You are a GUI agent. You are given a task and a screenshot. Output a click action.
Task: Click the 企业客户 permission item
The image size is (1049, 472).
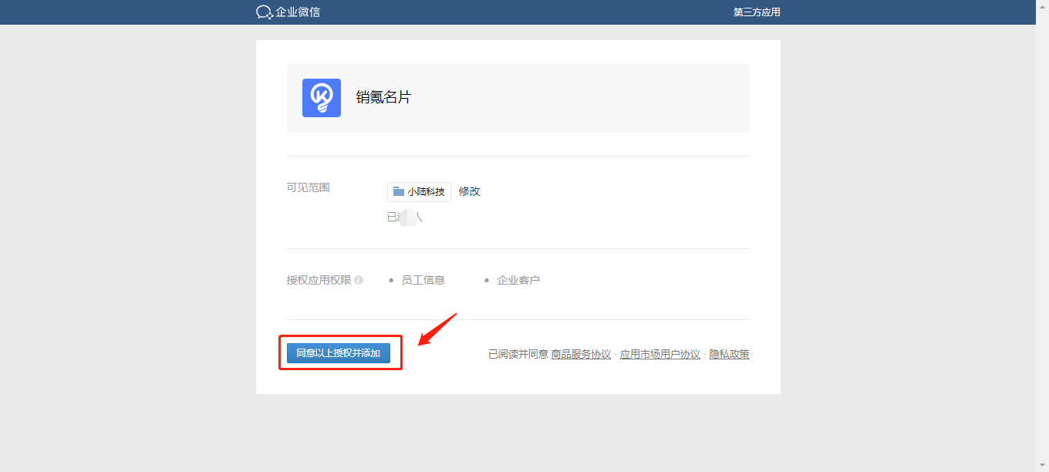point(518,280)
